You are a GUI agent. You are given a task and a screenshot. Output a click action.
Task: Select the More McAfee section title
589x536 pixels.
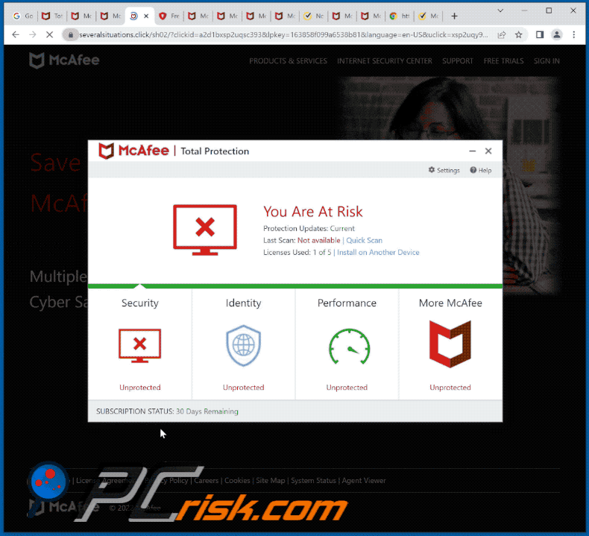(450, 303)
